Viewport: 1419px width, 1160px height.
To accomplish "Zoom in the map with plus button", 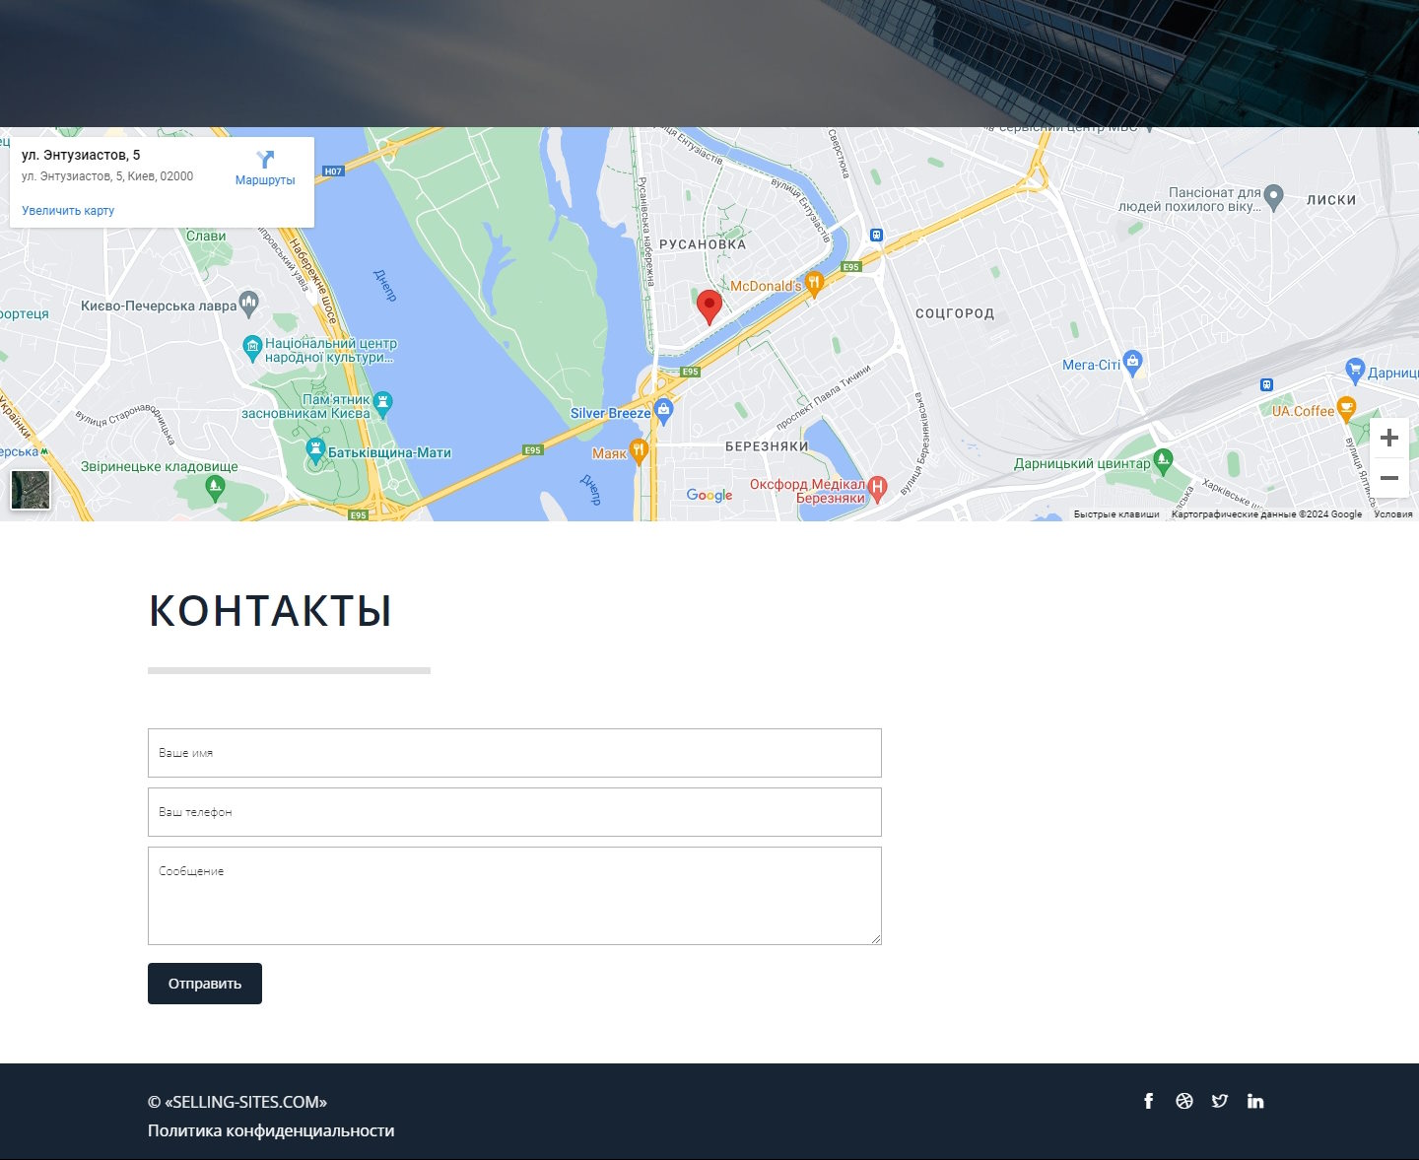I will tap(1389, 438).
